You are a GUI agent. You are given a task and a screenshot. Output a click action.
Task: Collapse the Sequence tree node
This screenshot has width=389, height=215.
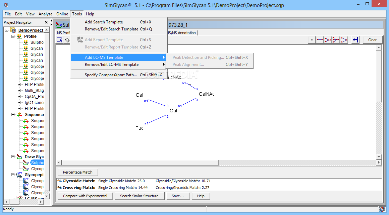pos(13,115)
